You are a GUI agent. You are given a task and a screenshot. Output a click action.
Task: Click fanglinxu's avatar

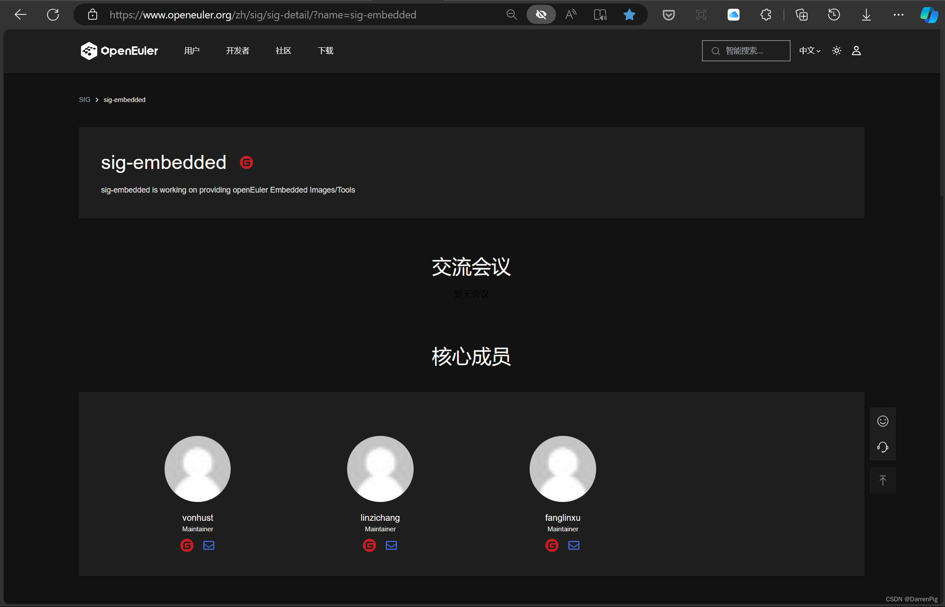(x=562, y=469)
